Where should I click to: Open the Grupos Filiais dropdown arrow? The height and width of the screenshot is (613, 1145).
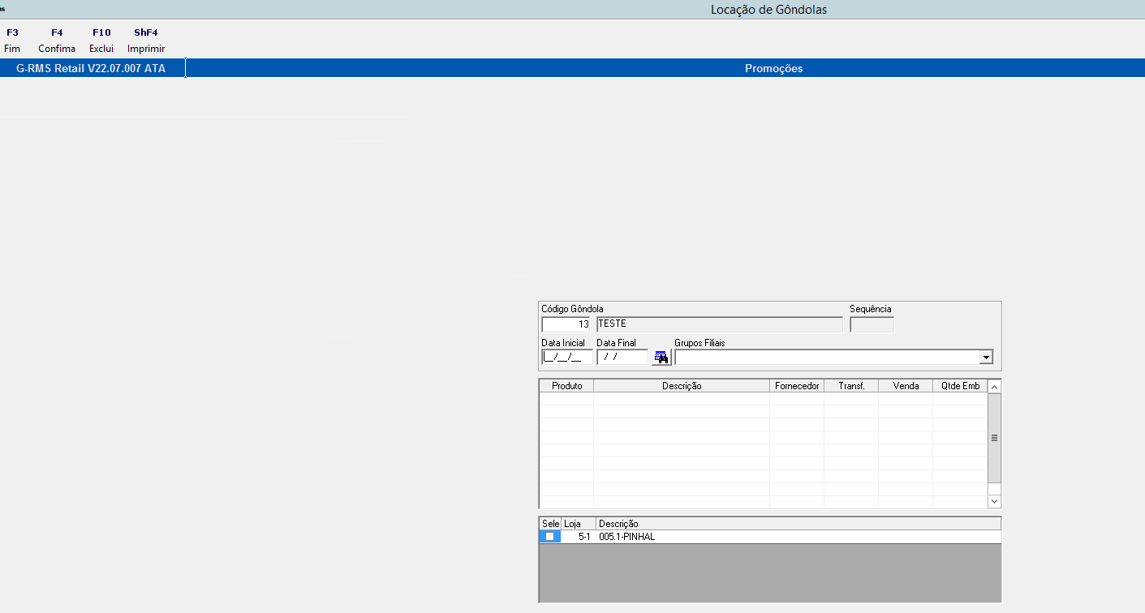tap(986, 357)
